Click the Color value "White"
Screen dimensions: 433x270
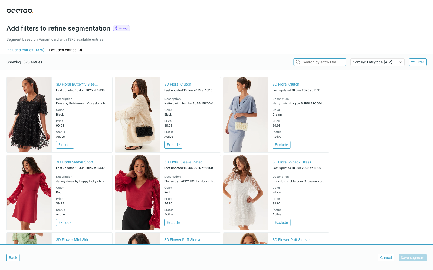277,192
